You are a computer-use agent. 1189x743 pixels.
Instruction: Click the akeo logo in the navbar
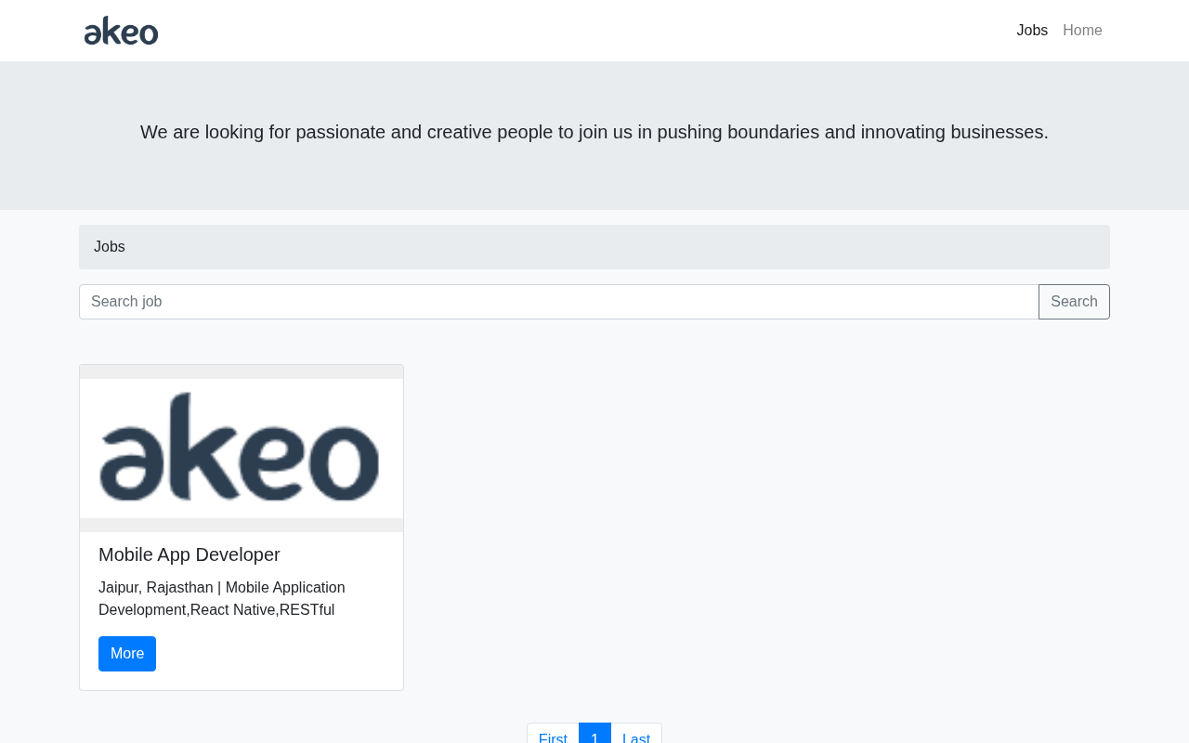click(121, 31)
